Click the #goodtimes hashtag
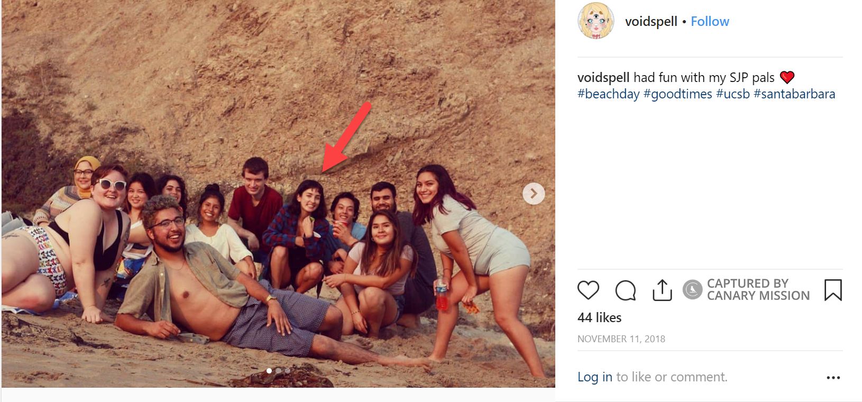The height and width of the screenshot is (402, 862). [678, 93]
